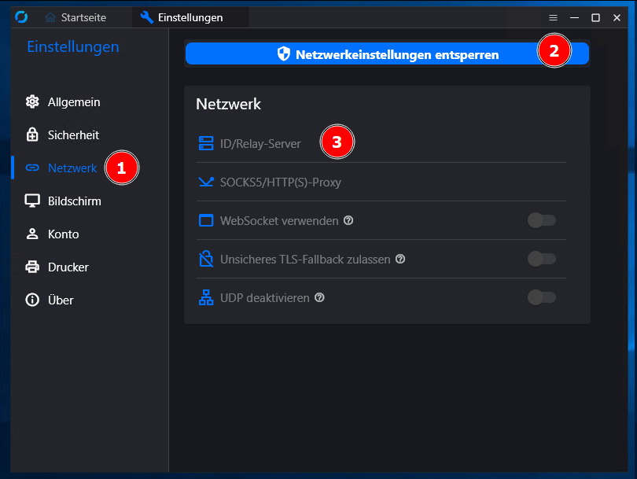Click the RustDesk logo icon
The height and width of the screenshot is (479, 637).
coord(21,17)
